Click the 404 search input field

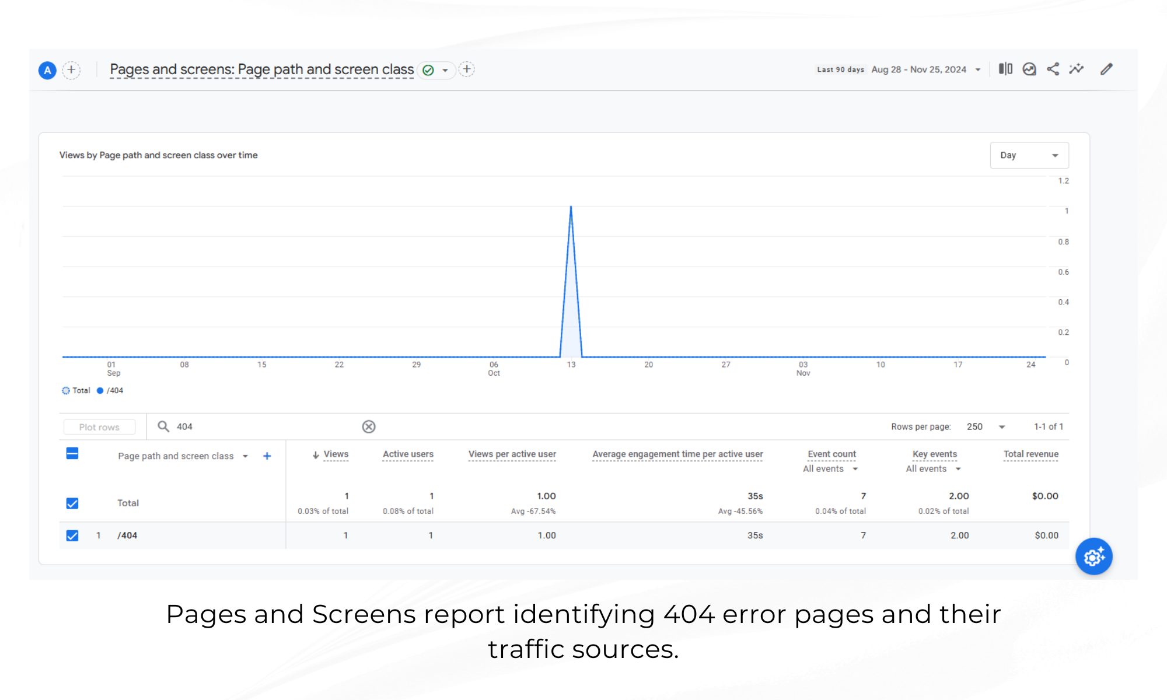point(263,427)
